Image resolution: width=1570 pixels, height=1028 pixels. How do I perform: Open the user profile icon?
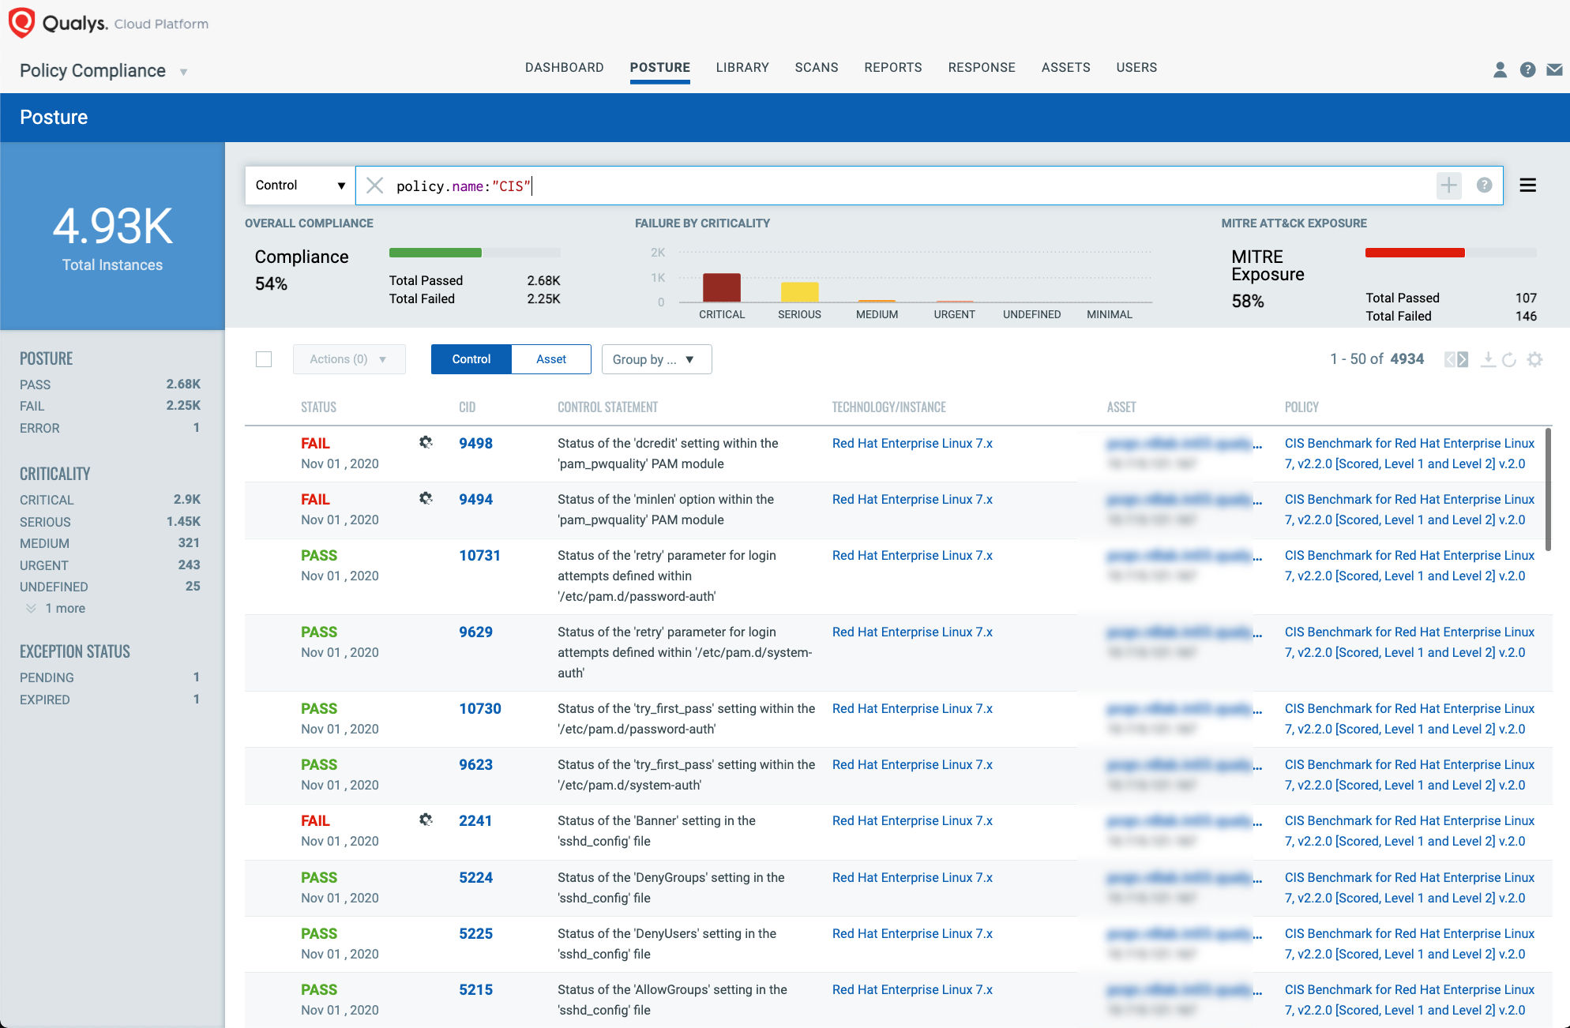pyautogui.click(x=1500, y=69)
